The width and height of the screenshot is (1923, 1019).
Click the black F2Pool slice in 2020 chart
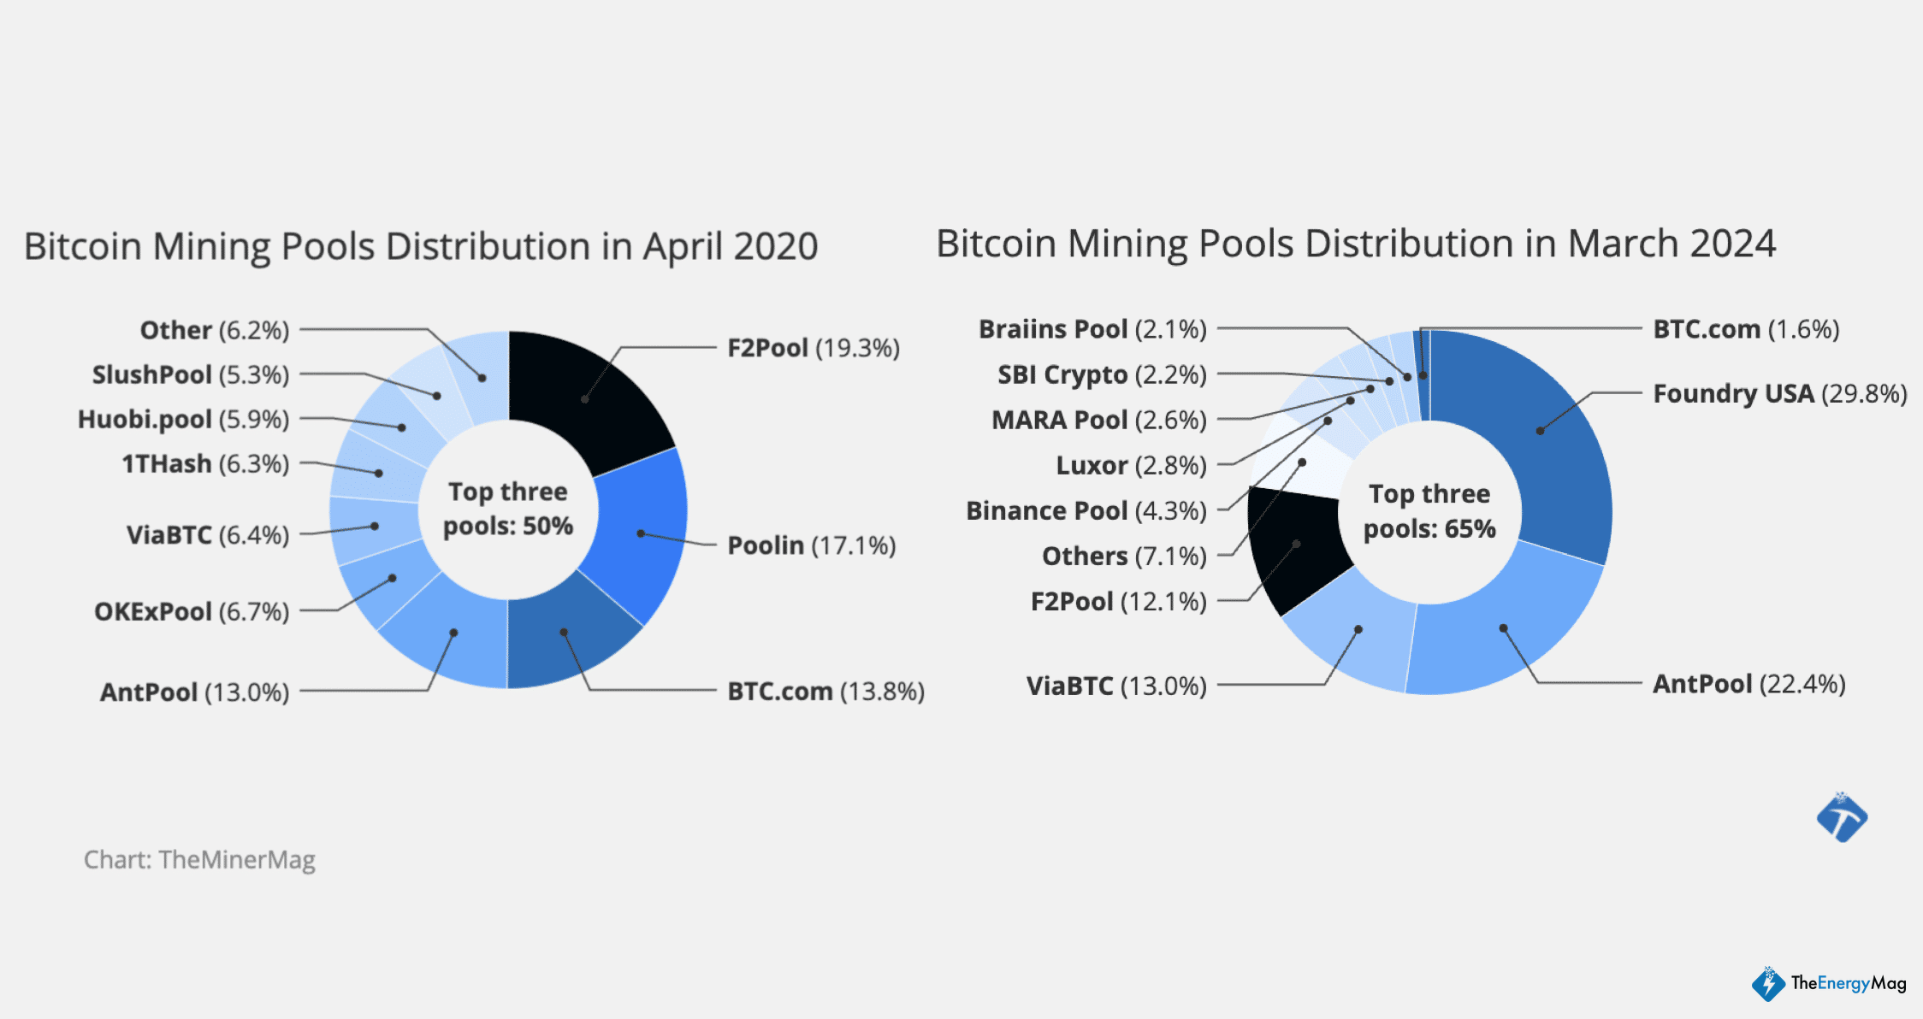click(582, 393)
